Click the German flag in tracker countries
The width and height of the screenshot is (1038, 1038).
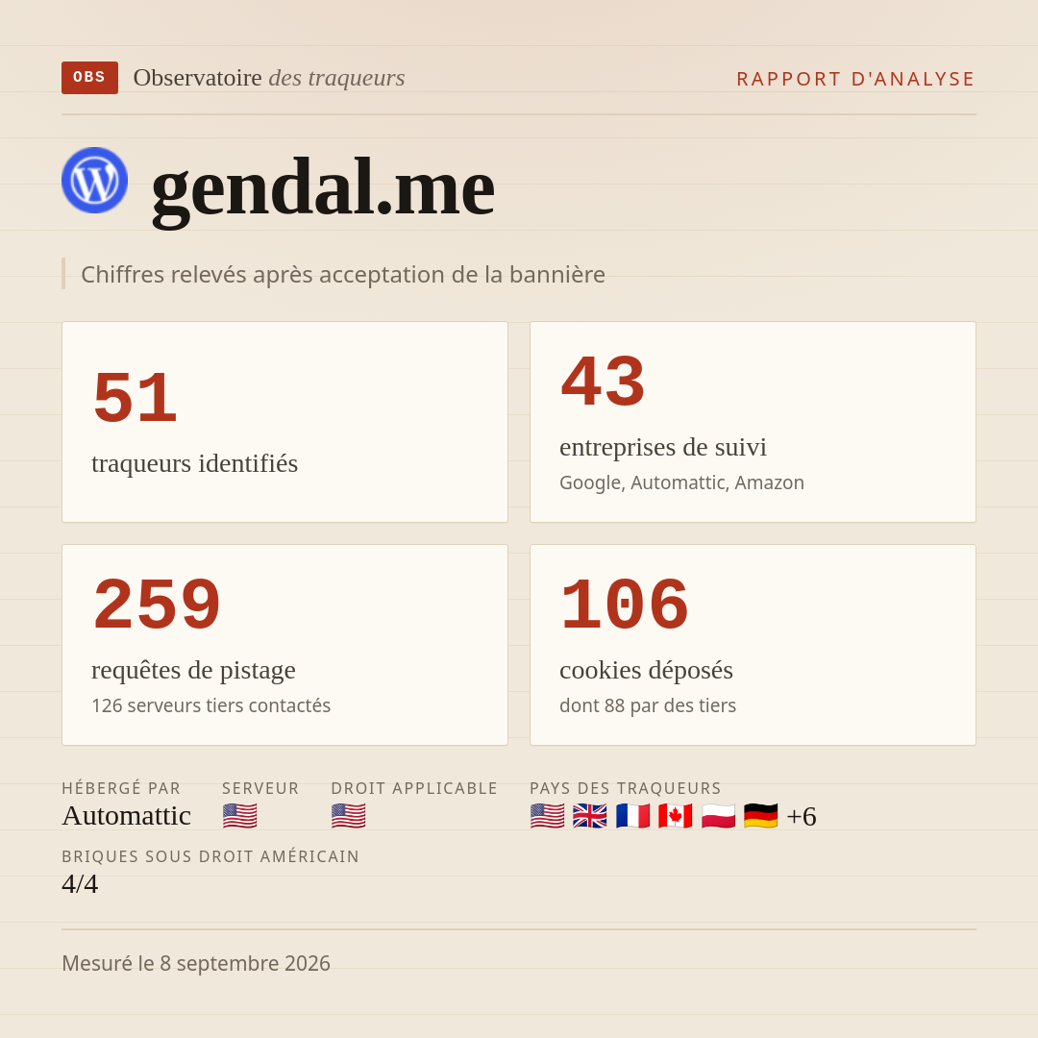click(x=760, y=816)
